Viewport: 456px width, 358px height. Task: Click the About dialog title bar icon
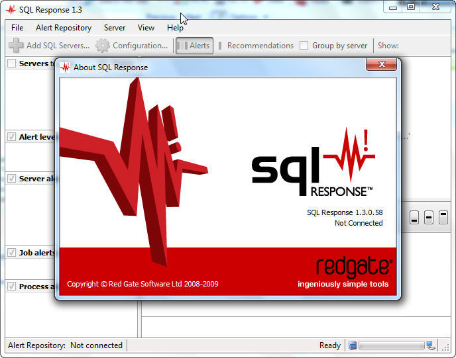point(65,67)
